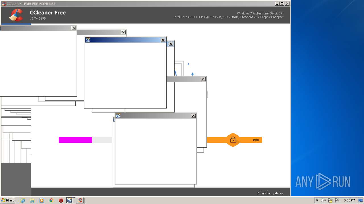Click the 5:38 PM clock
Image resolution: width=364 pixels, height=204 pixels.
[x=349, y=200]
